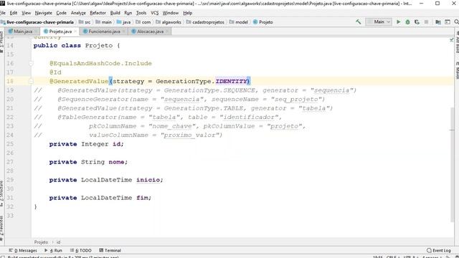Select the Projeto.java tab
This screenshot has width=459, height=258.
(60, 32)
